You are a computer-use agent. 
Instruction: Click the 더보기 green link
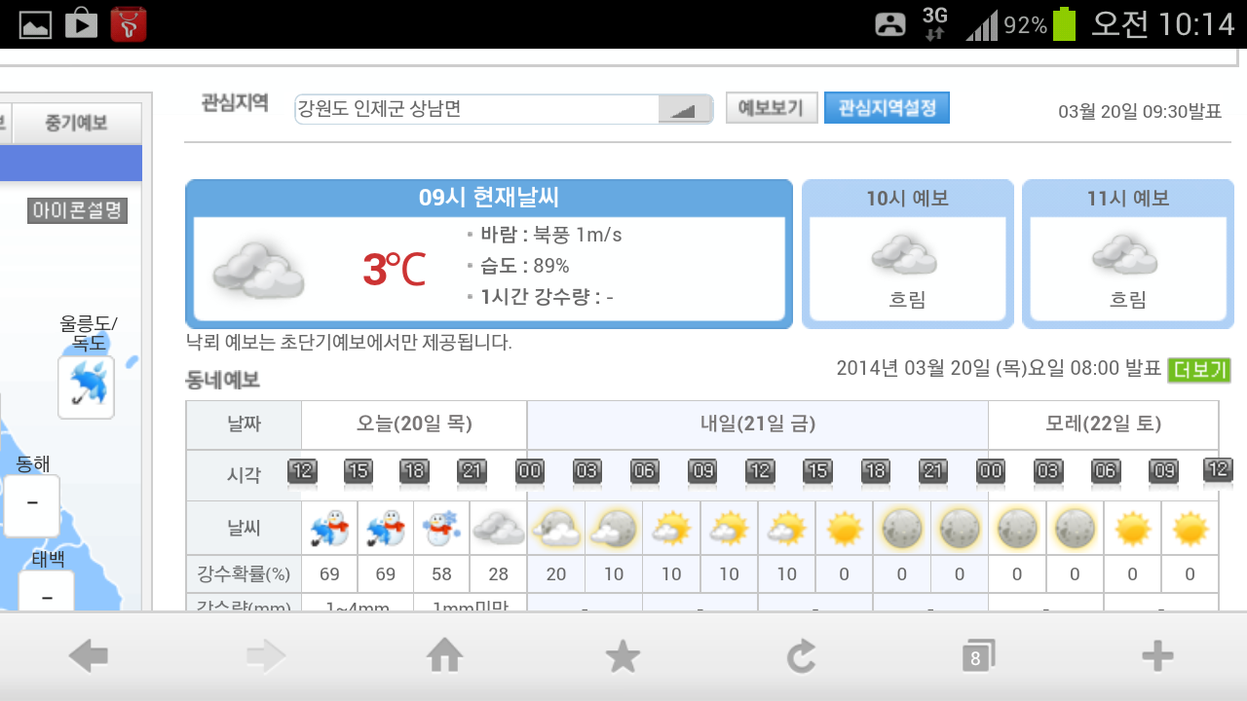click(1199, 370)
